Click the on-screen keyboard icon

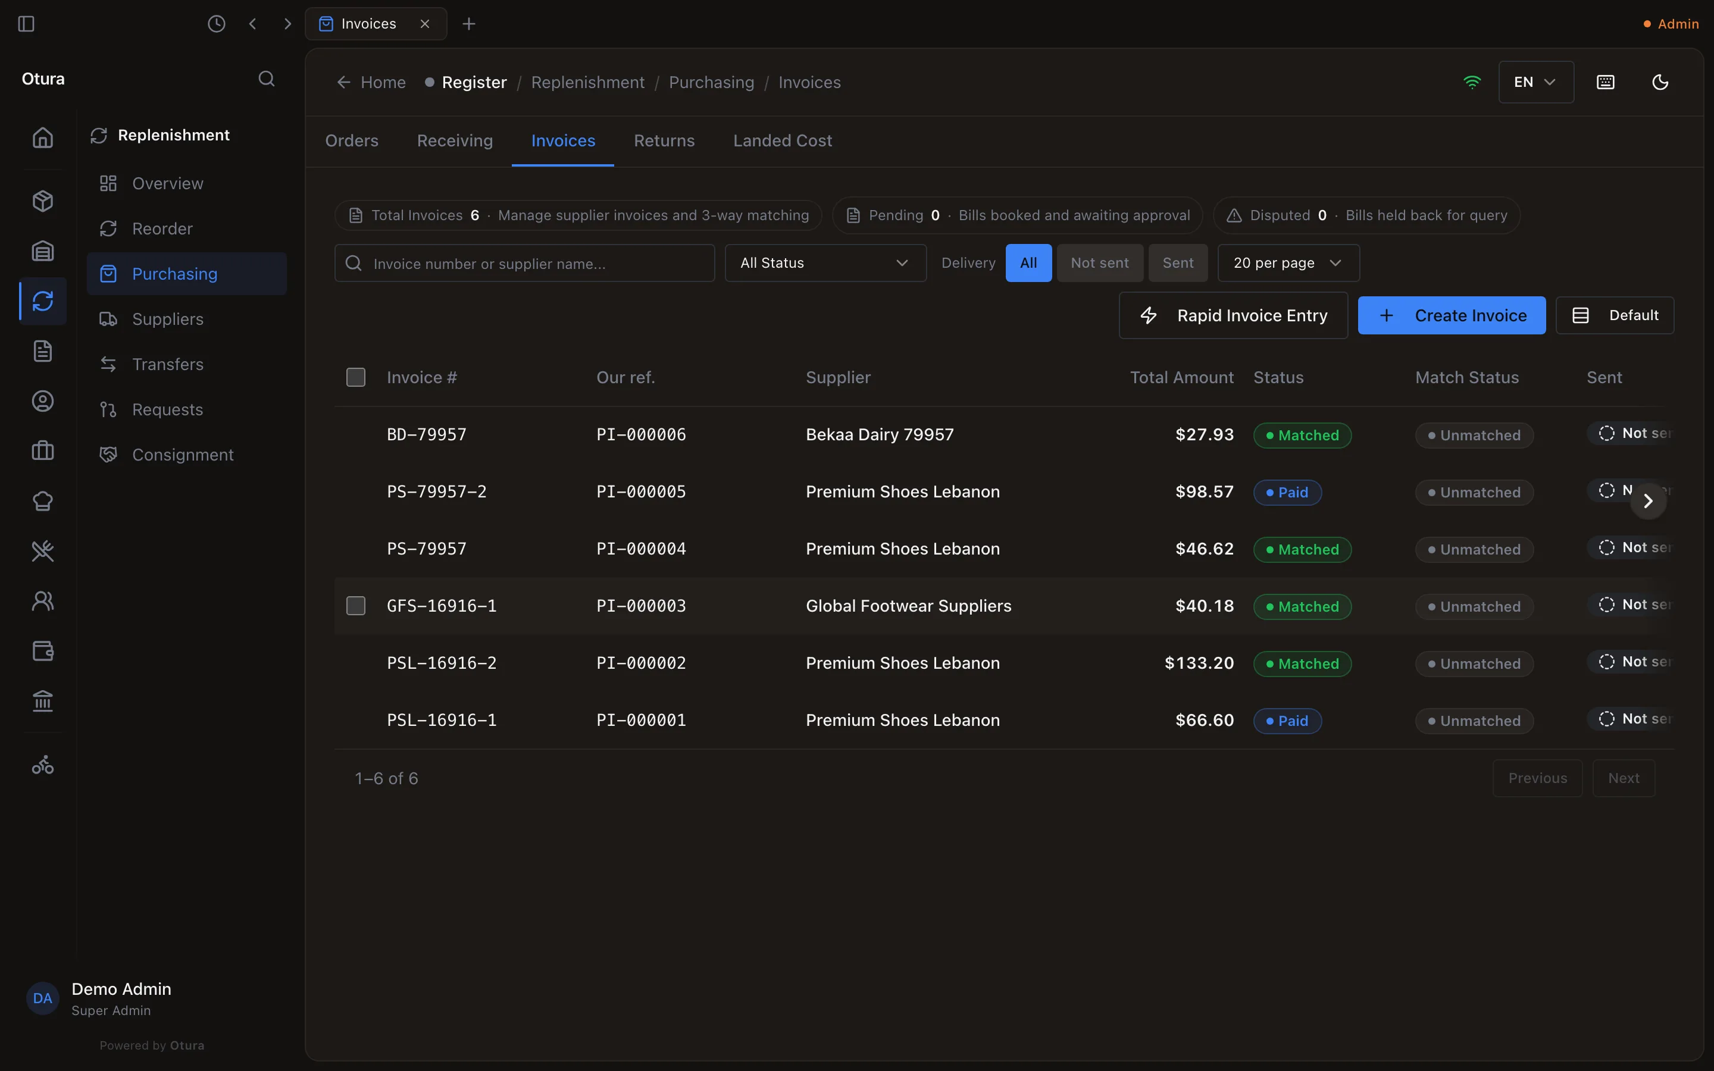pos(1606,82)
